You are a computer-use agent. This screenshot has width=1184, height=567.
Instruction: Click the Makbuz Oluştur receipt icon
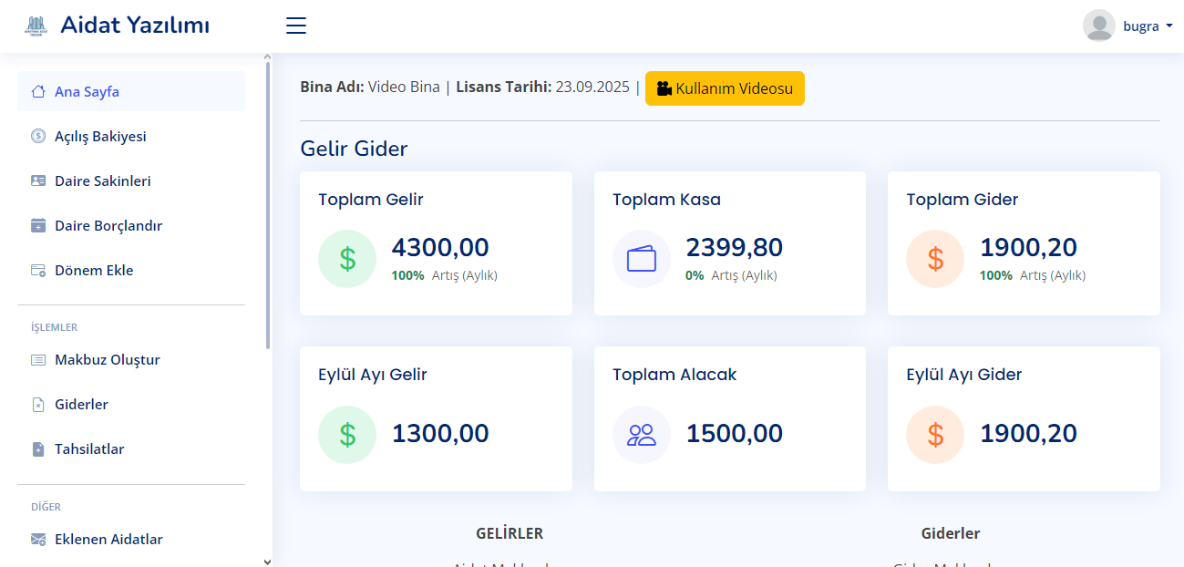(x=38, y=360)
